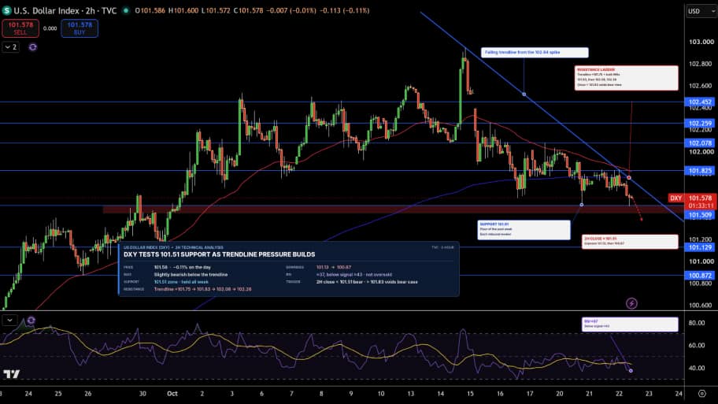Select the 101.825 horizontal line price label
The image size is (718, 404).
pyautogui.click(x=700, y=171)
